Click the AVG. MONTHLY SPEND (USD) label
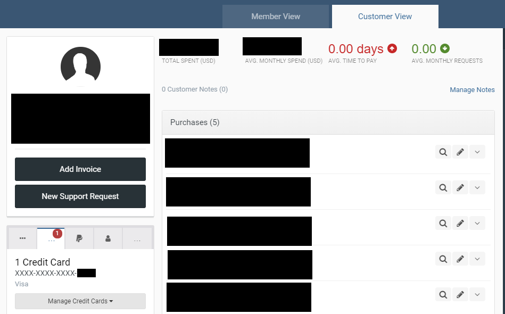Screen dimensions: 505x314 click(x=284, y=61)
